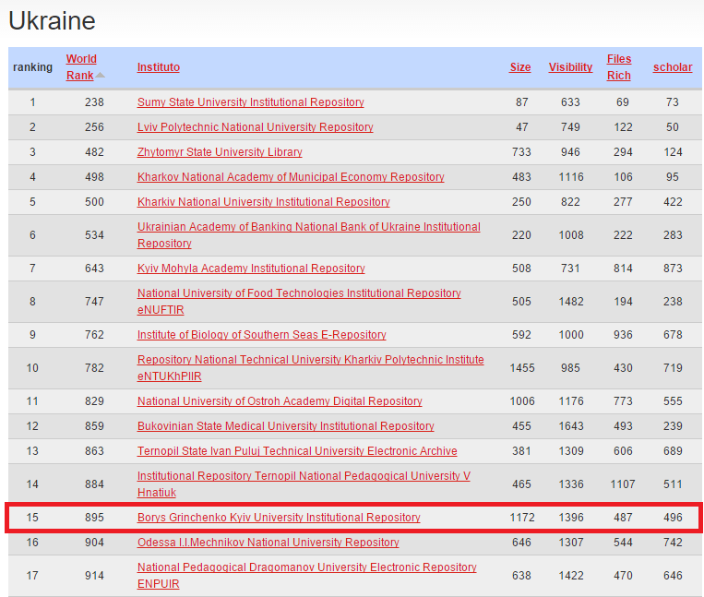Open Ternopil National Pedagogical University V Hnatiuk repository
704x597 pixels.
click(x=304, y=484)
